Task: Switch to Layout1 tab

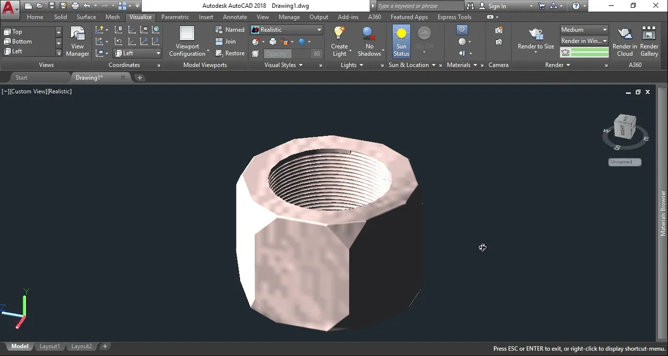Action: (50, 346)
